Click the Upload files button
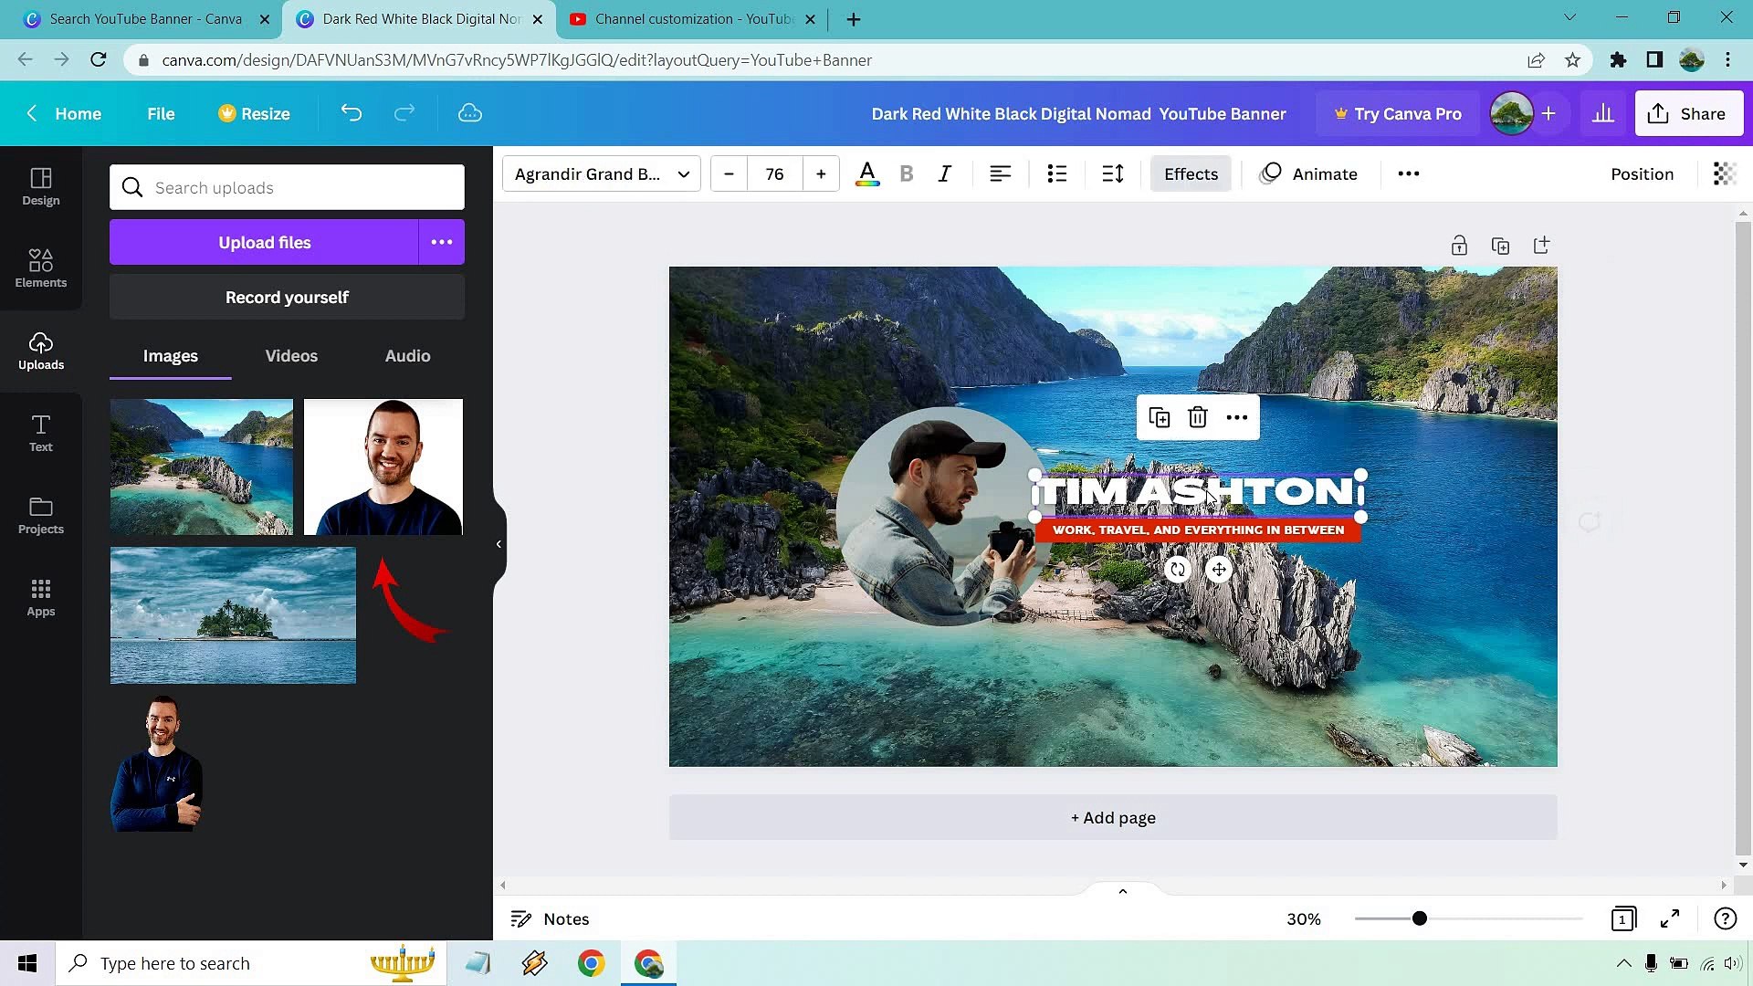 click(264, 242)
